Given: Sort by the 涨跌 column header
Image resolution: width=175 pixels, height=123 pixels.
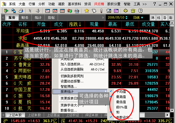Looking at the screenshot, I should point(75,24).
